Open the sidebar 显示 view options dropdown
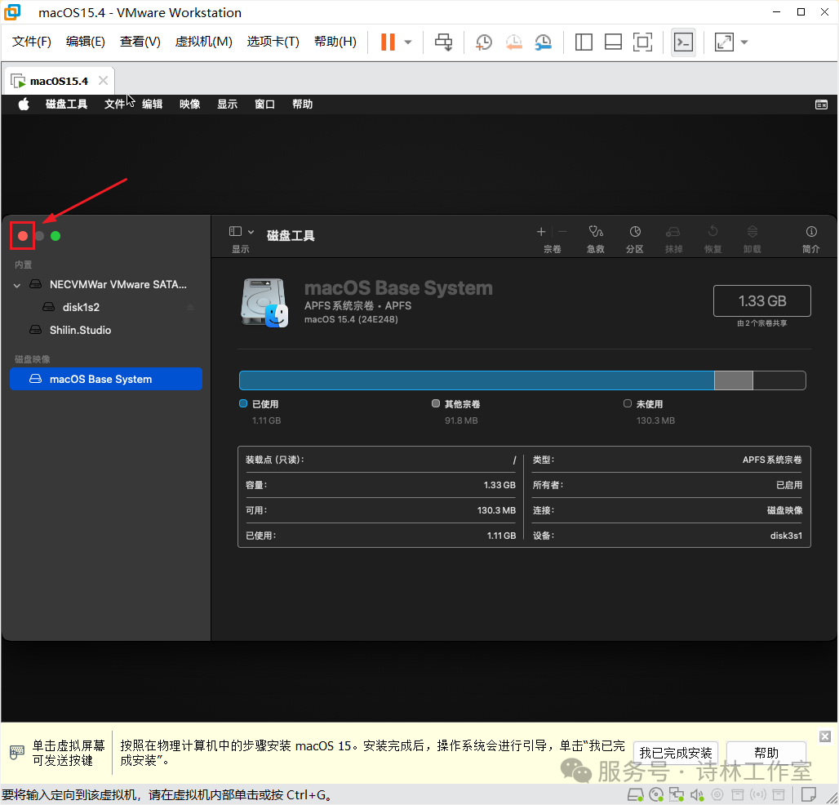The image size is (839, 805). 242,232
